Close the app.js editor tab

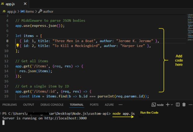(25, 4)
